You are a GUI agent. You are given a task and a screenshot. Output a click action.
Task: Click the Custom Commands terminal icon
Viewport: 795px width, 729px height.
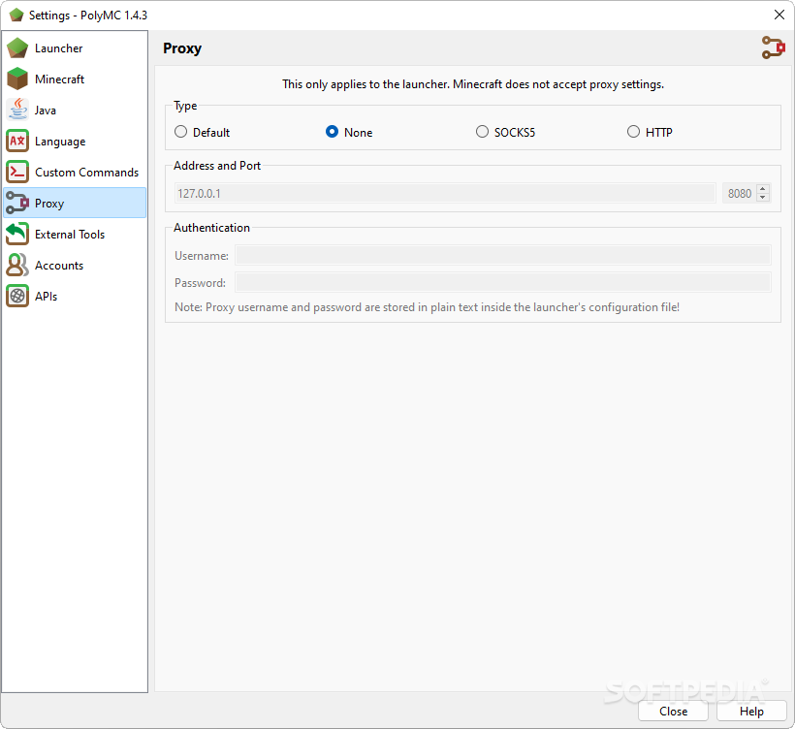point(17,172)
